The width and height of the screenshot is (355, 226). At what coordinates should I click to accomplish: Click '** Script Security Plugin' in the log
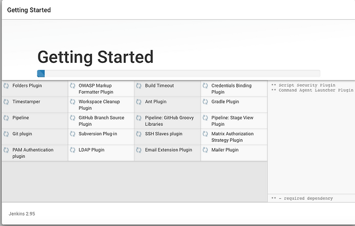click(303, 85)
